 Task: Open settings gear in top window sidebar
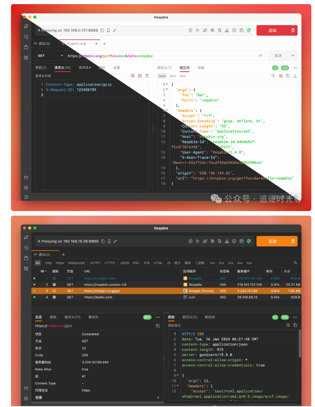coord(26,188)
